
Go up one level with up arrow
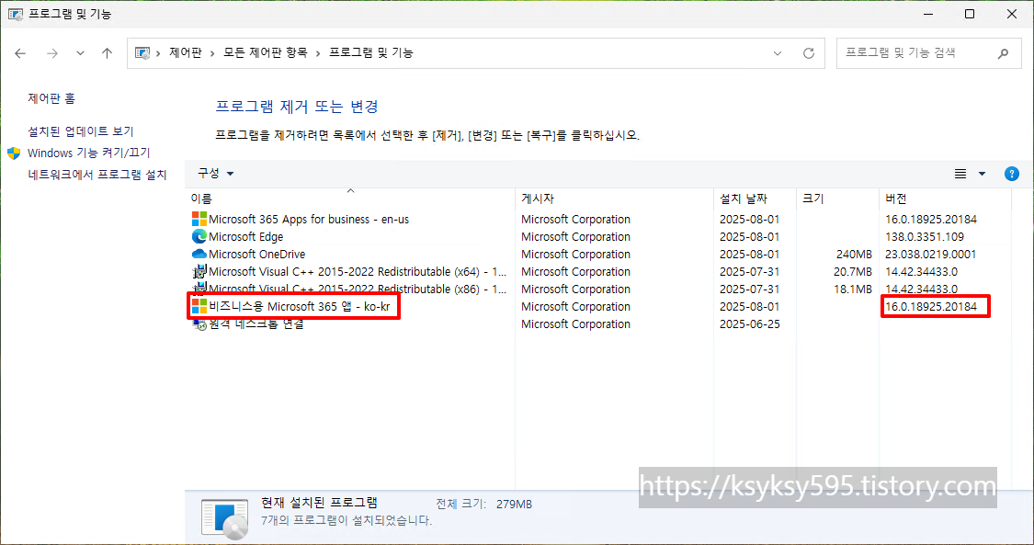(107, 53)
